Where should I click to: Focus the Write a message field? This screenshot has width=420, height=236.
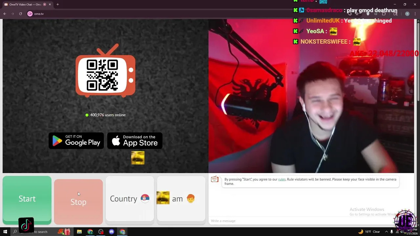tap(311, 221)
